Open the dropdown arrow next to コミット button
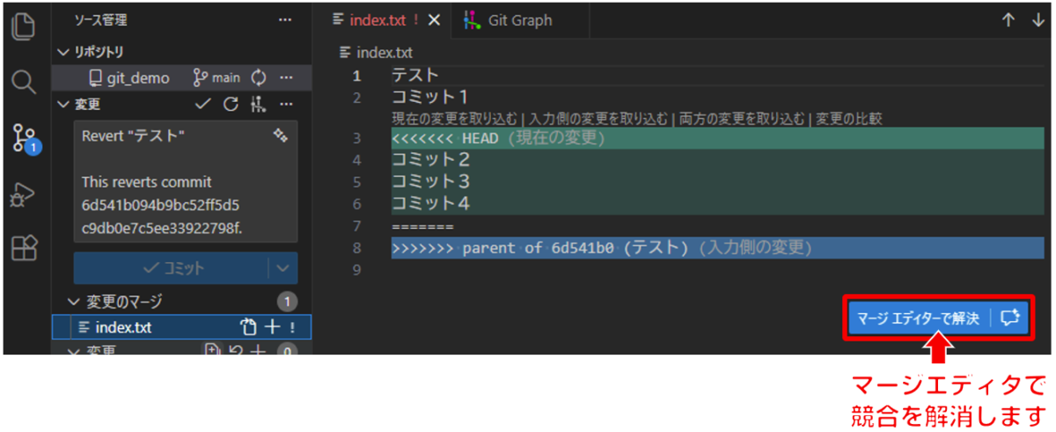Viewport: 1056px width, 432px height. coord(282,268)
